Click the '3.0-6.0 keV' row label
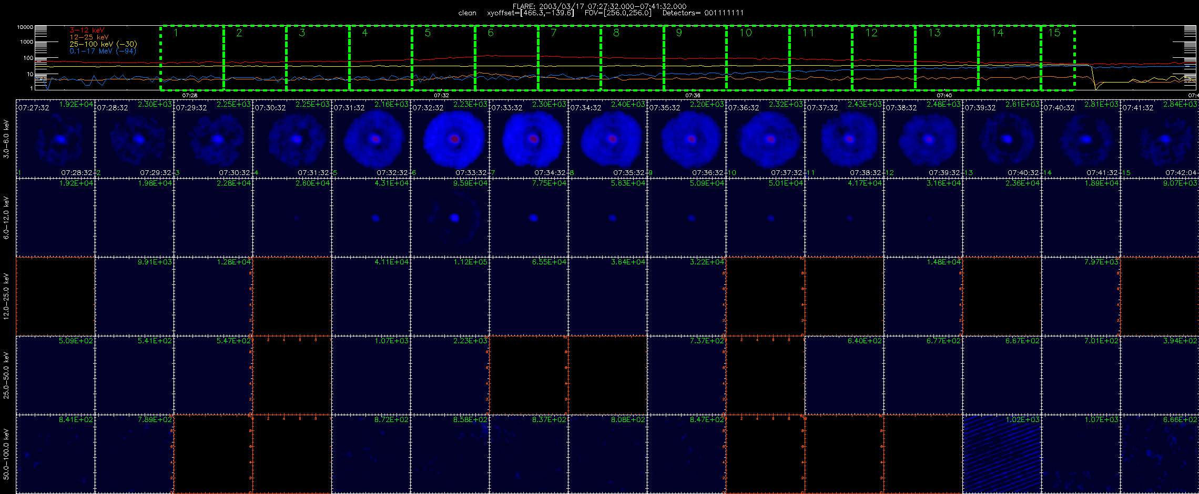Image resolution: width=1199 pixels, height=494 pixels. coord(6,139)
